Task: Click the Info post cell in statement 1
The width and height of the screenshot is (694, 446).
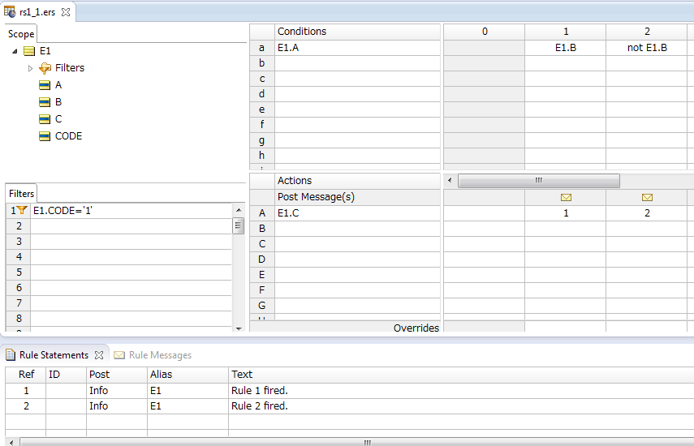Action: pos(116,391)
